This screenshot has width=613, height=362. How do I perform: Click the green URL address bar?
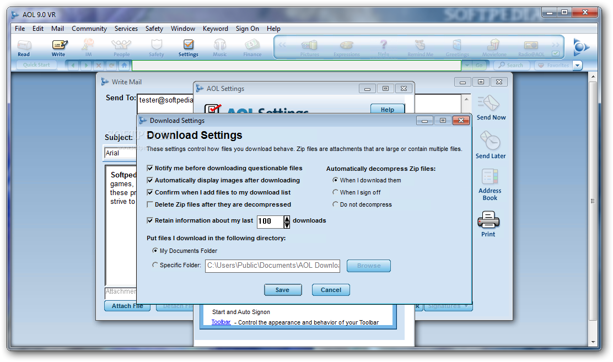(297, 65)
